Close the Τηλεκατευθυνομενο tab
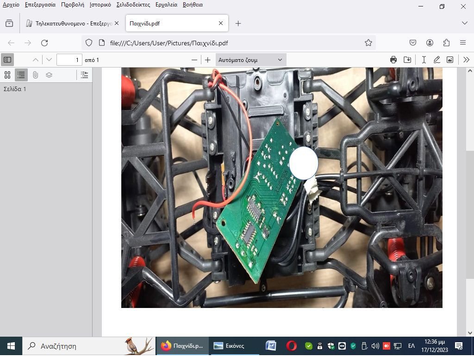 117,23
